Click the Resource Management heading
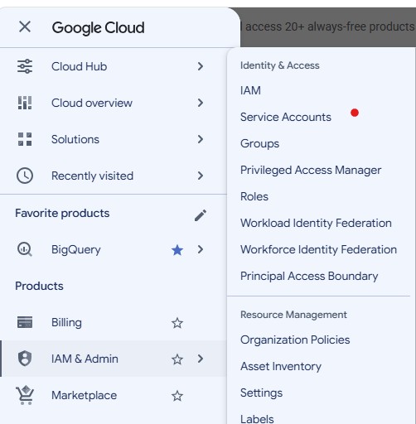The image size is (416, 424). 293,315
